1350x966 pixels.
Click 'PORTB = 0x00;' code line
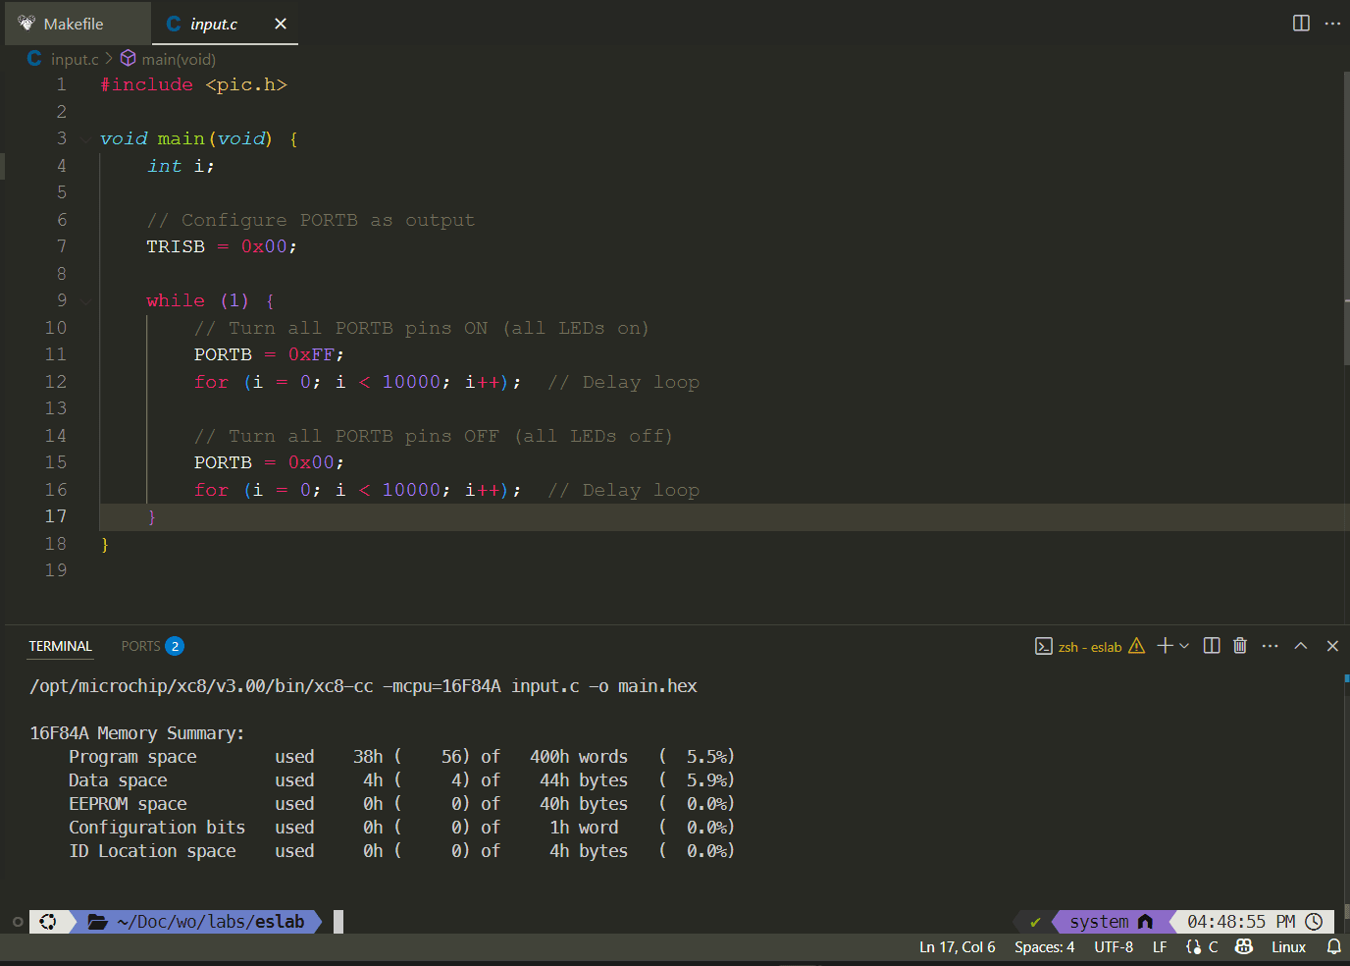click(x=269, y=463)
